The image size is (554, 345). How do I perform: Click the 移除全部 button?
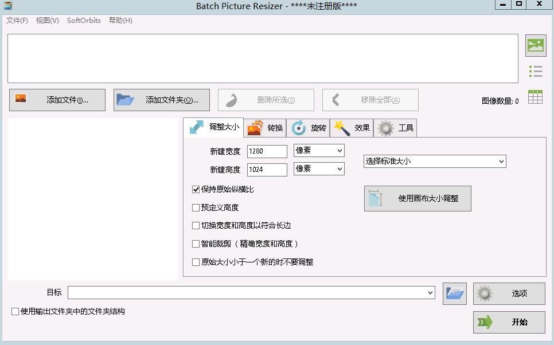click(x=370, y=100)
